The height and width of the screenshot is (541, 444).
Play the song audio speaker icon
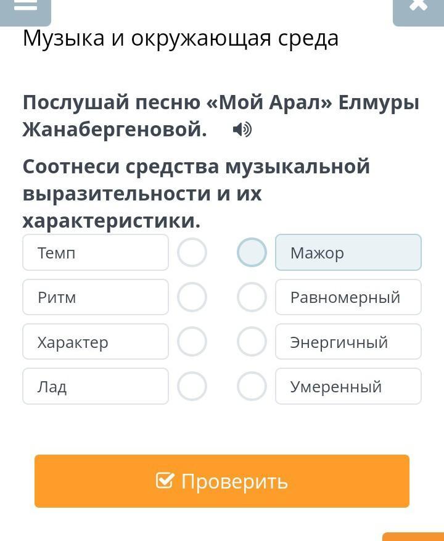(242, 130)
